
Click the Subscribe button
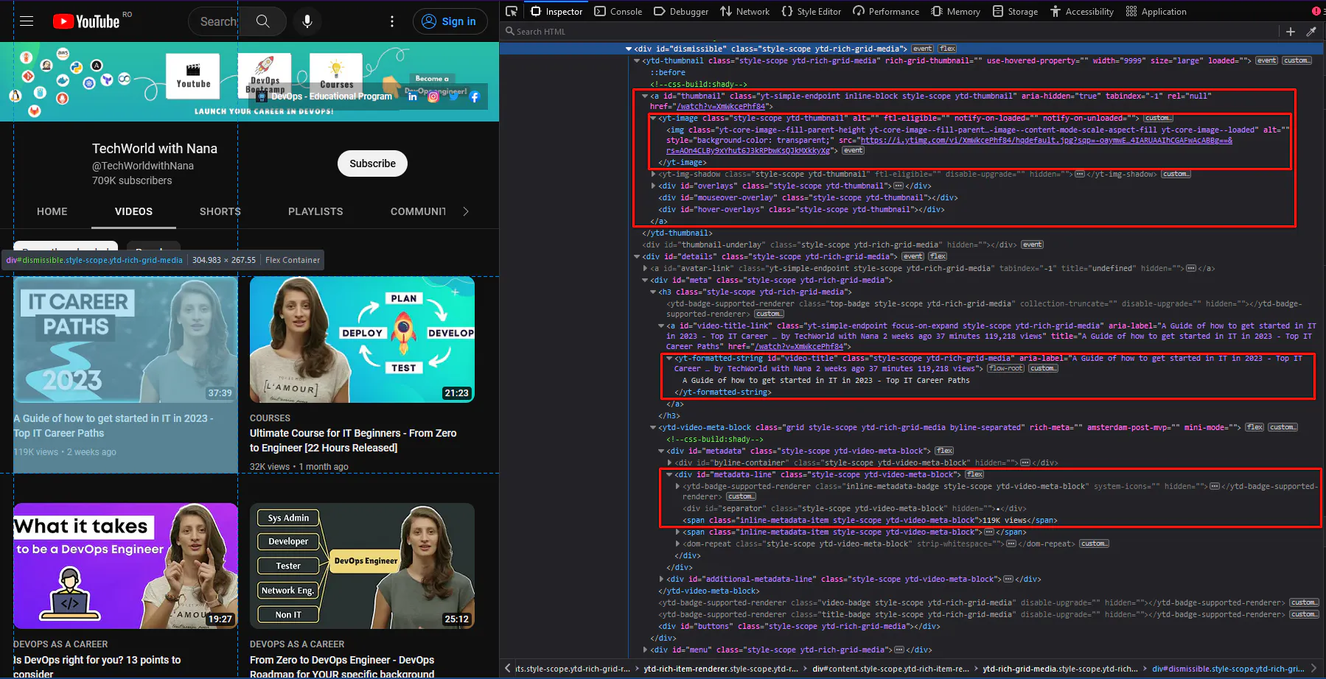tap(371, 163)
